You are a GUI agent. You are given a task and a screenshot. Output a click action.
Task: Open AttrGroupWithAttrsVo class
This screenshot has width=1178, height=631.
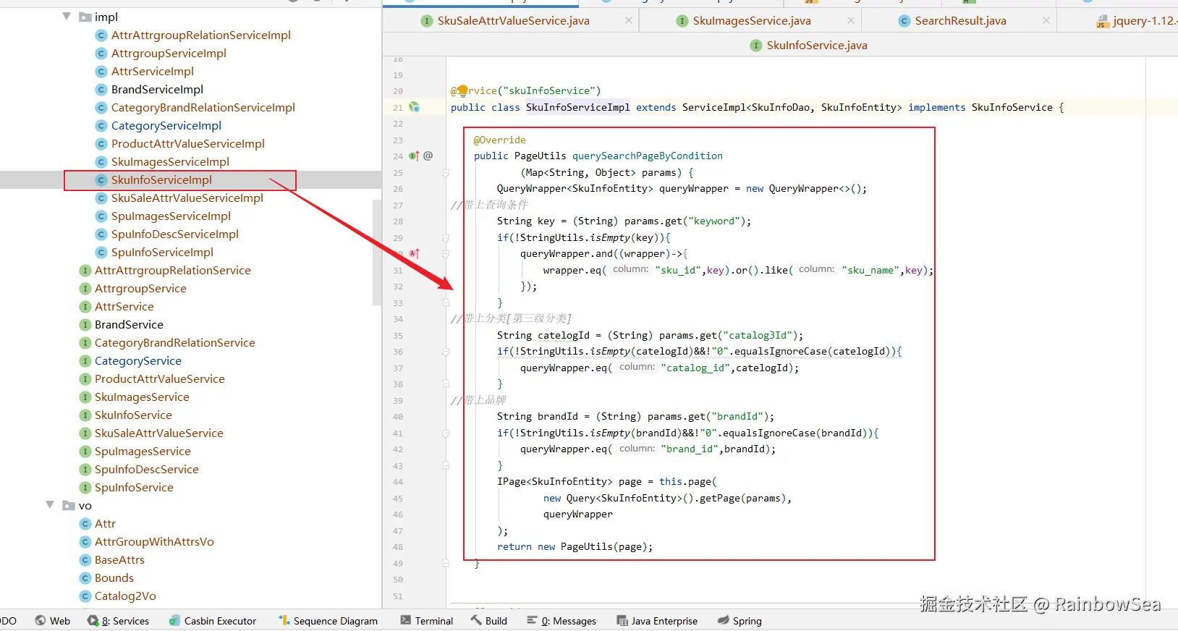point(154,541)
